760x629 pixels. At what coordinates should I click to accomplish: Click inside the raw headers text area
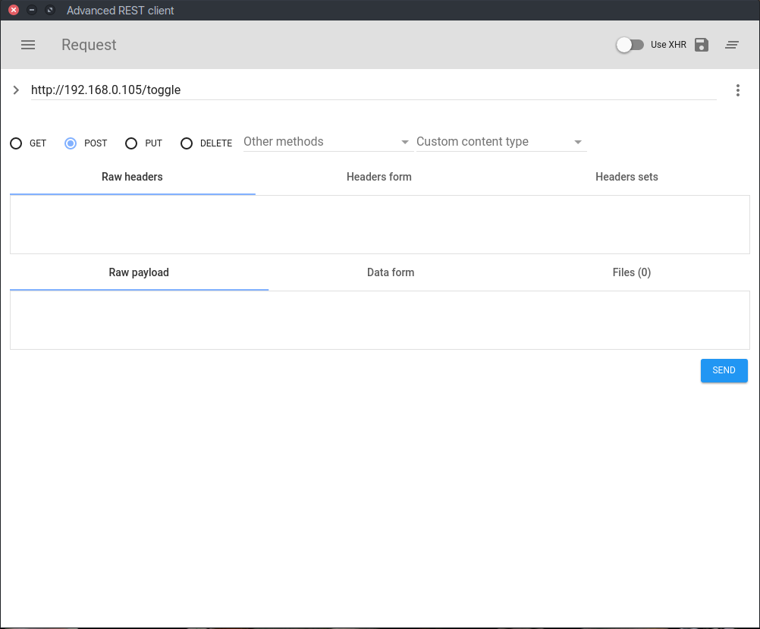click(379, 225)
